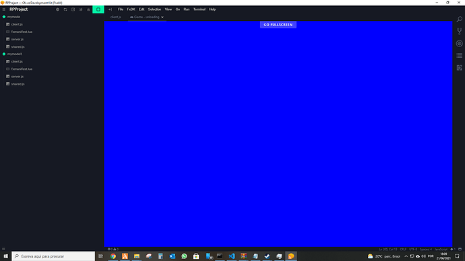Click the hamburger menu icon beside RPProject
The height and width of the screenshot is (261, 465).
(4, 9)
